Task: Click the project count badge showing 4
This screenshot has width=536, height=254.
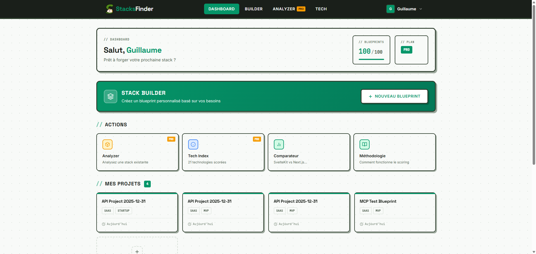Action: (147, 184)
